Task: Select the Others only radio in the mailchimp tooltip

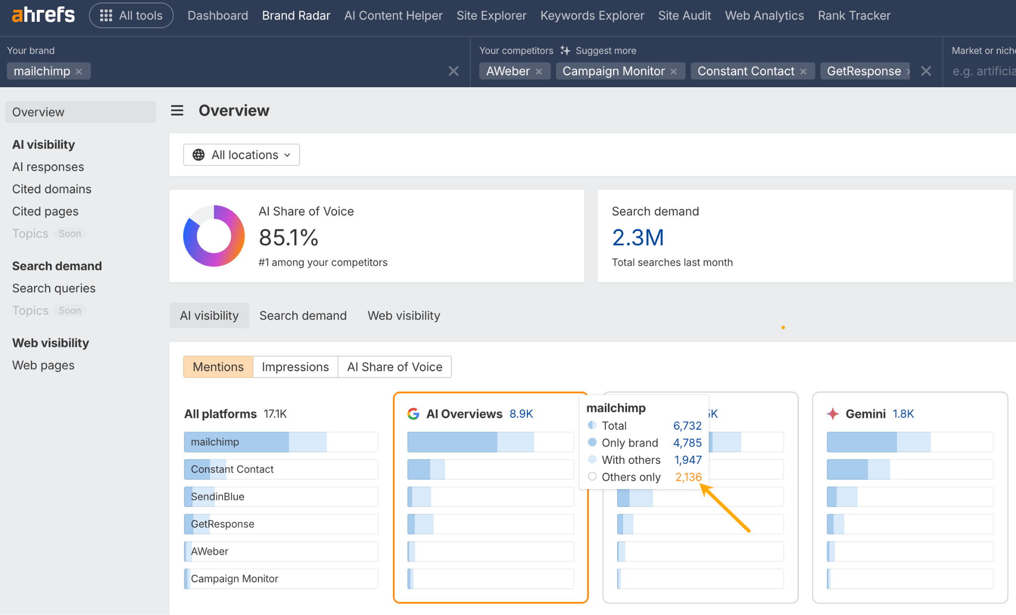Action: point(592,476)
